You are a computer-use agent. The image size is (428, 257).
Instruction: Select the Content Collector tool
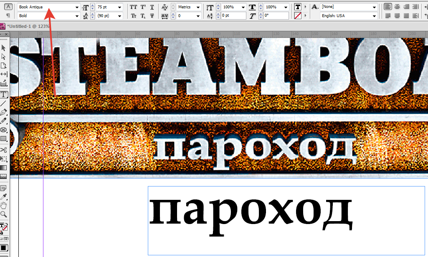click(x=3, y=83)
